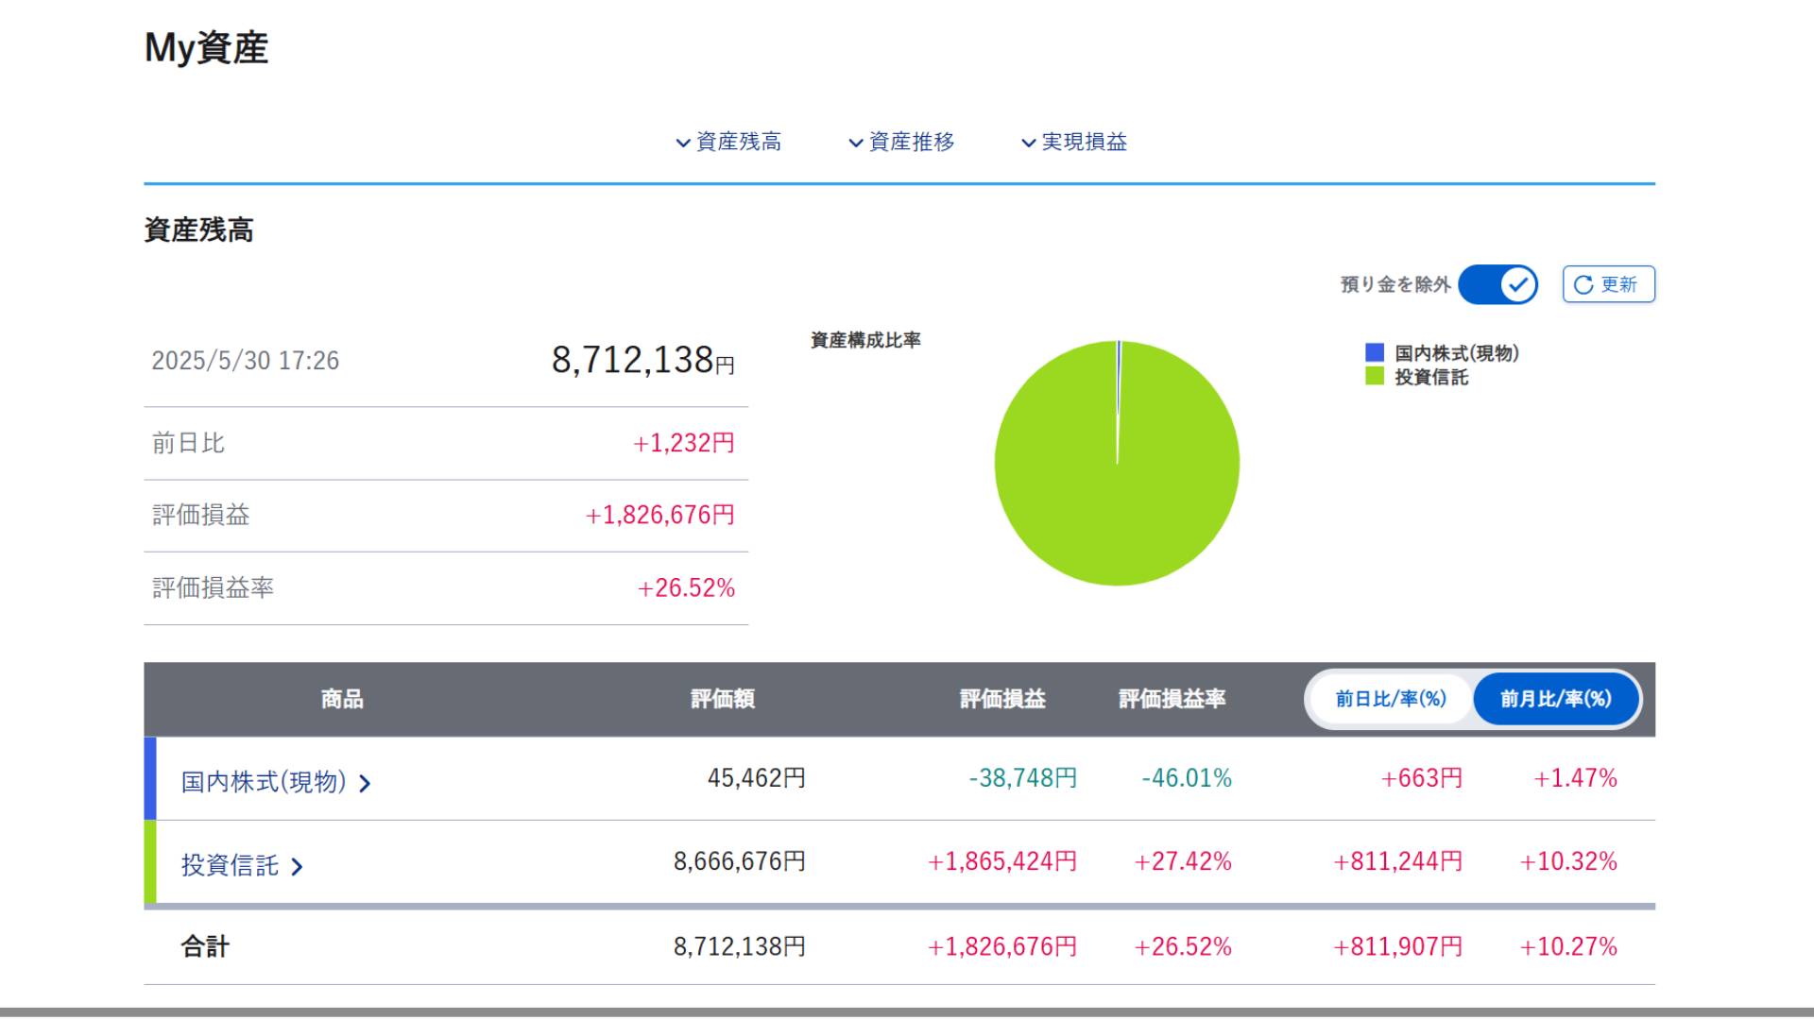Click the +10.32% monthly rate cell

(1568, 861)
